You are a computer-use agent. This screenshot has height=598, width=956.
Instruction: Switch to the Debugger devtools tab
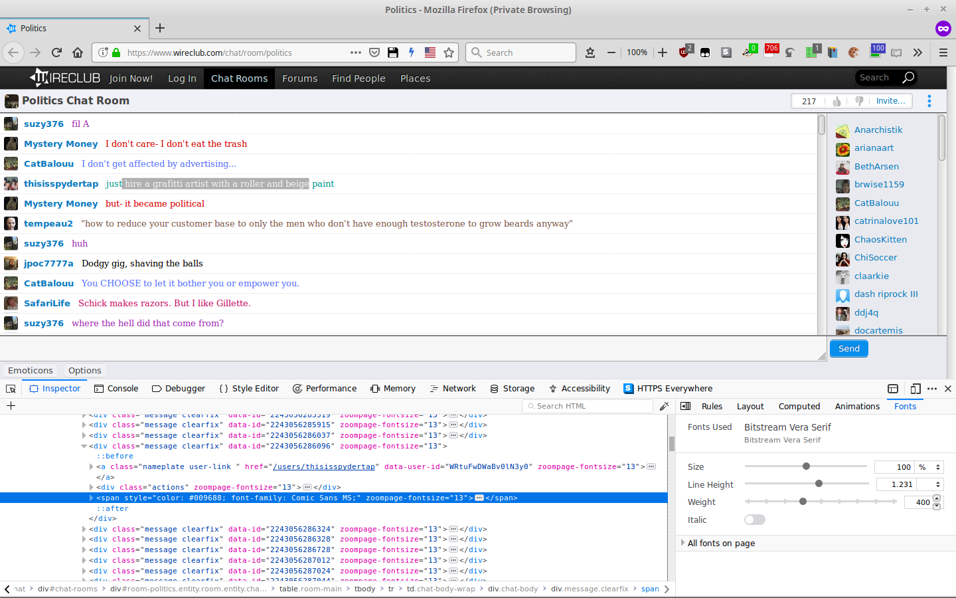[179, 389]
